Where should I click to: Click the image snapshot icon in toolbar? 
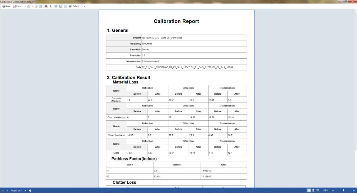(x=65, y=6)
